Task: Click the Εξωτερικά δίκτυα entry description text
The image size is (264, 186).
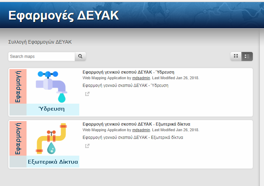Action: tap(133, 137)
